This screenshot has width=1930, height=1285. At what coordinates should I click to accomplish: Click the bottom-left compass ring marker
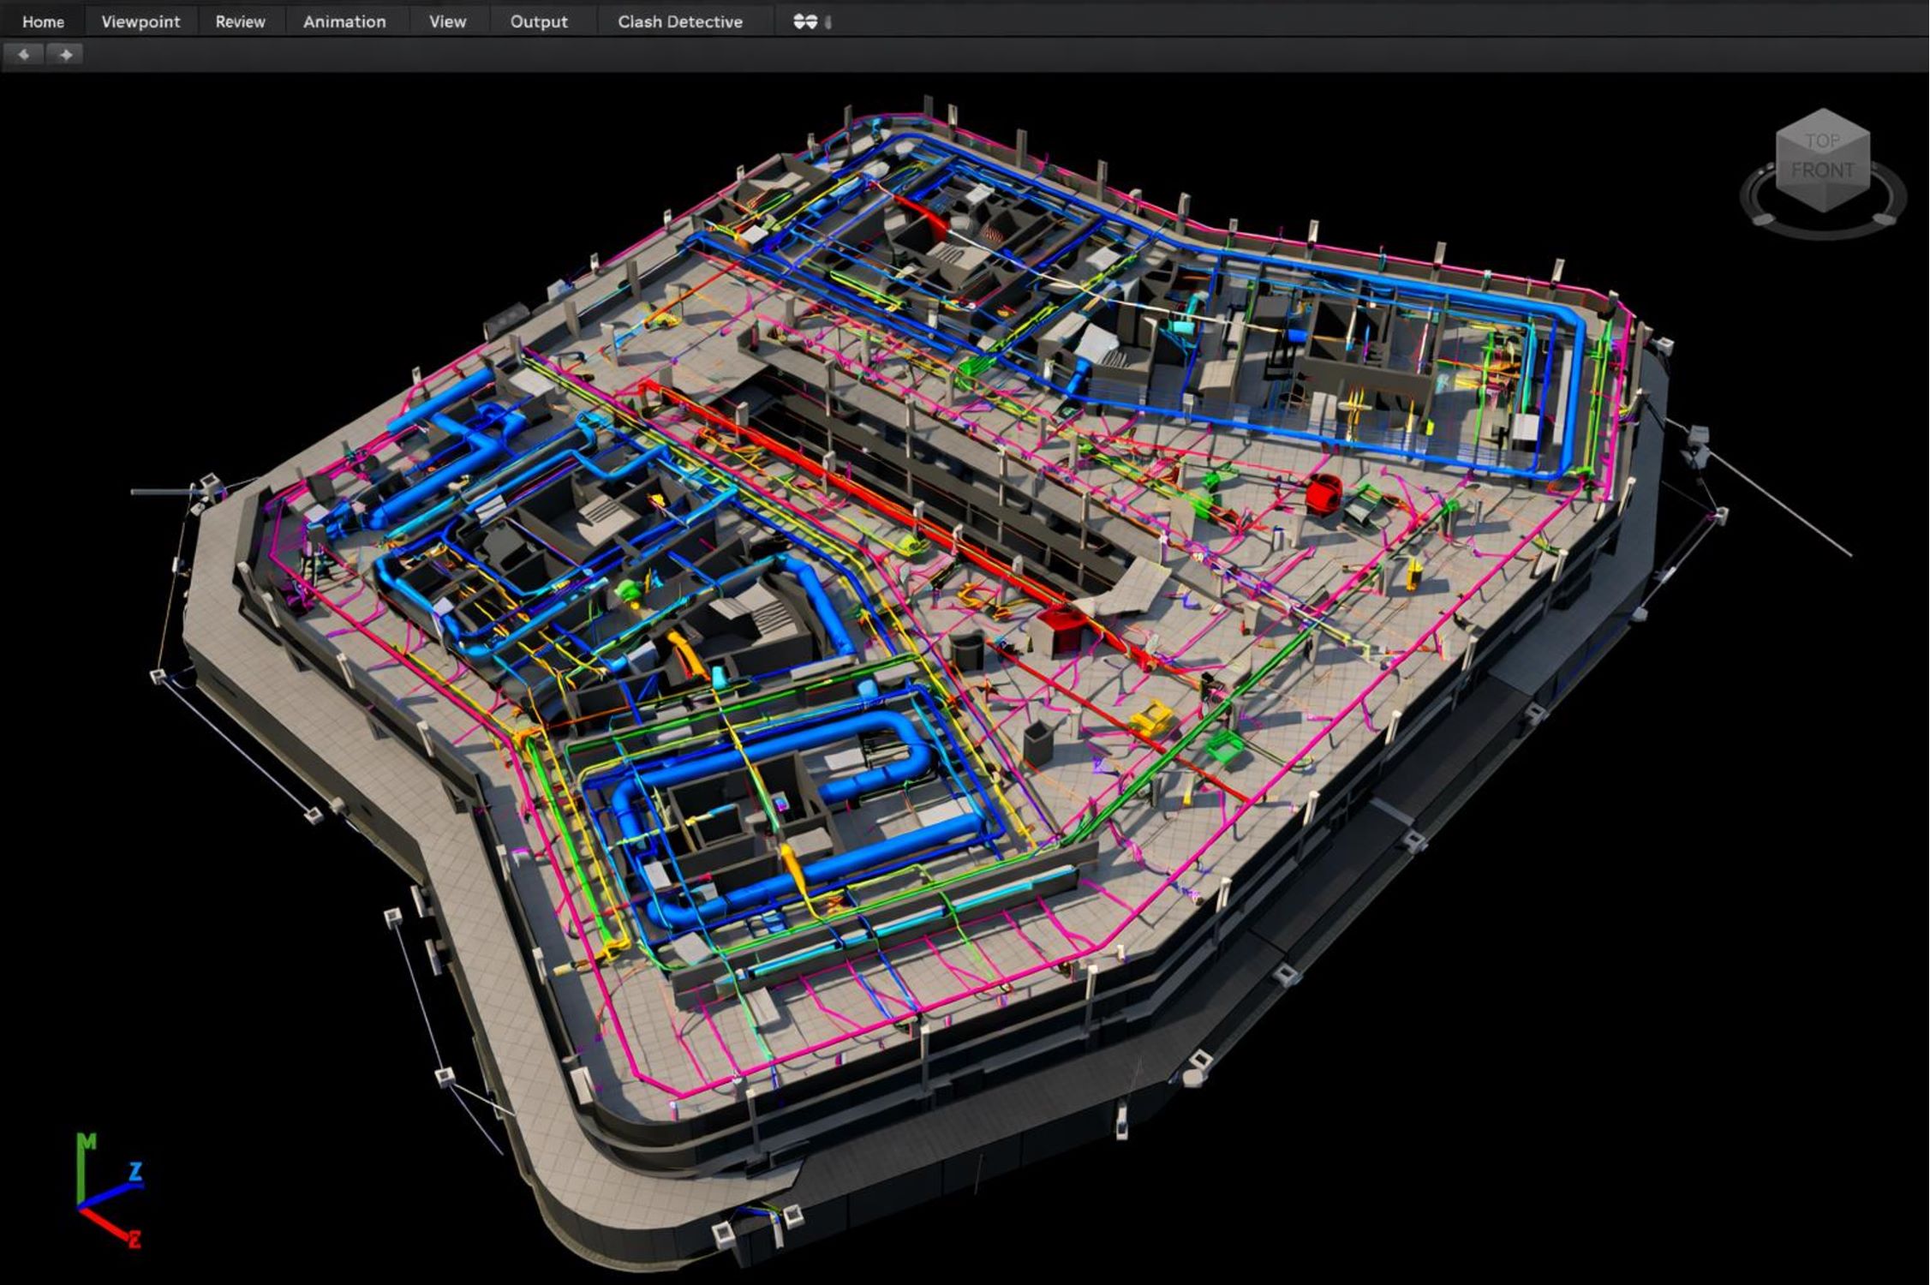click(x=1761, y=219)
